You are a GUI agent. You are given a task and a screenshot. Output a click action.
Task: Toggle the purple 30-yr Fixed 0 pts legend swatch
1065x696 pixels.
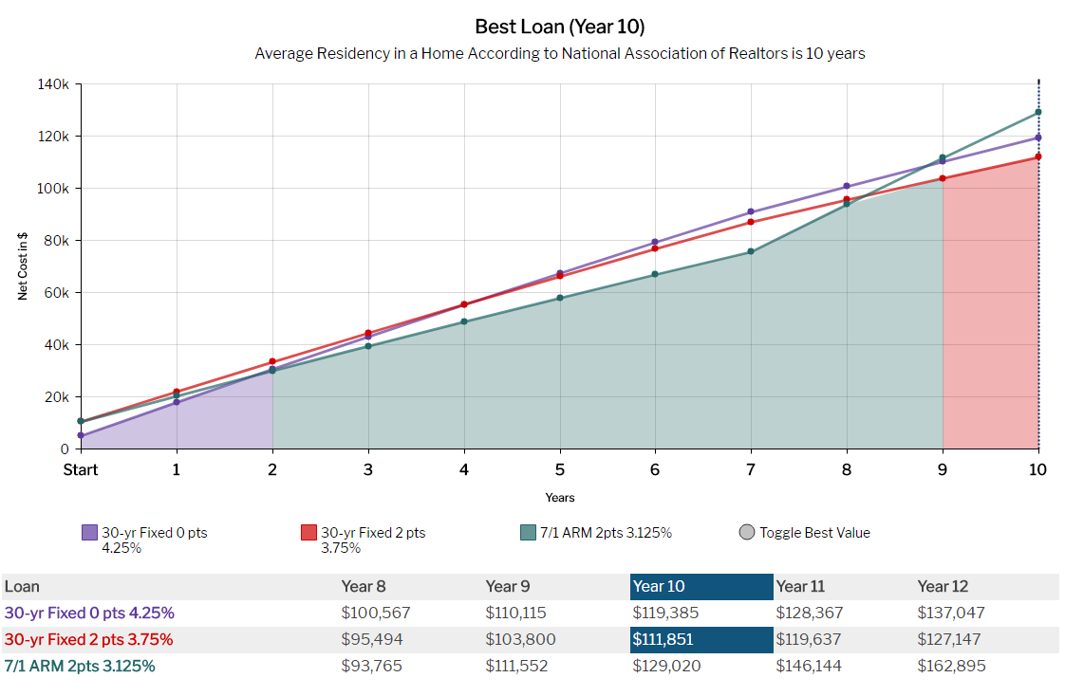click(x=90, y=533)
